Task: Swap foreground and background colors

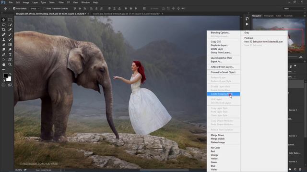Action: (x=10, y=74)
